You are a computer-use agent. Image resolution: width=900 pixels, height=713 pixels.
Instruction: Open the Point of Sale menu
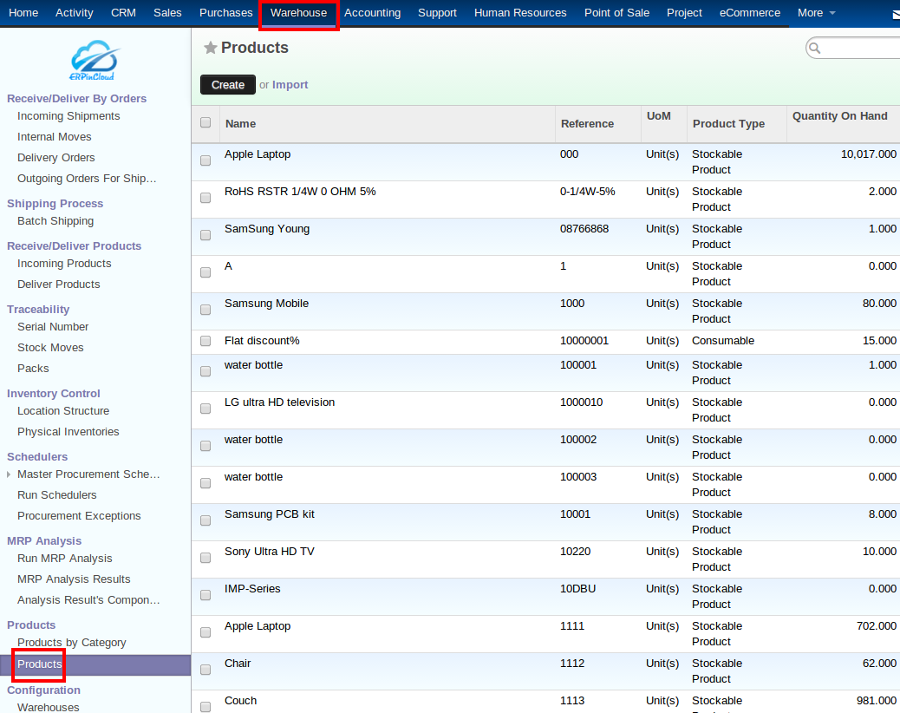617,13
